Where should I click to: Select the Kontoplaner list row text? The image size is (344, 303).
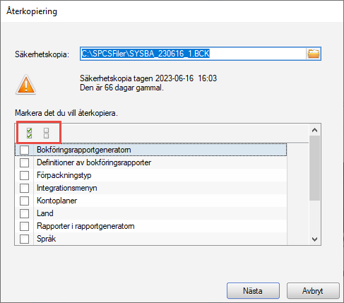[57, 201]
